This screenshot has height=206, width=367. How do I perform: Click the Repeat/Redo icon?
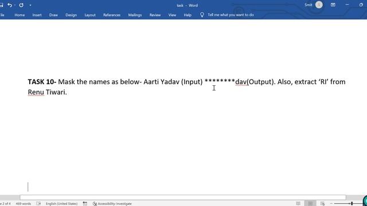21,5
